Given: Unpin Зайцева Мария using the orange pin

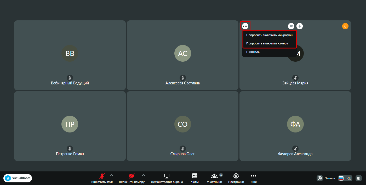Looking at the screenshot, I should (x=345, y=26).
